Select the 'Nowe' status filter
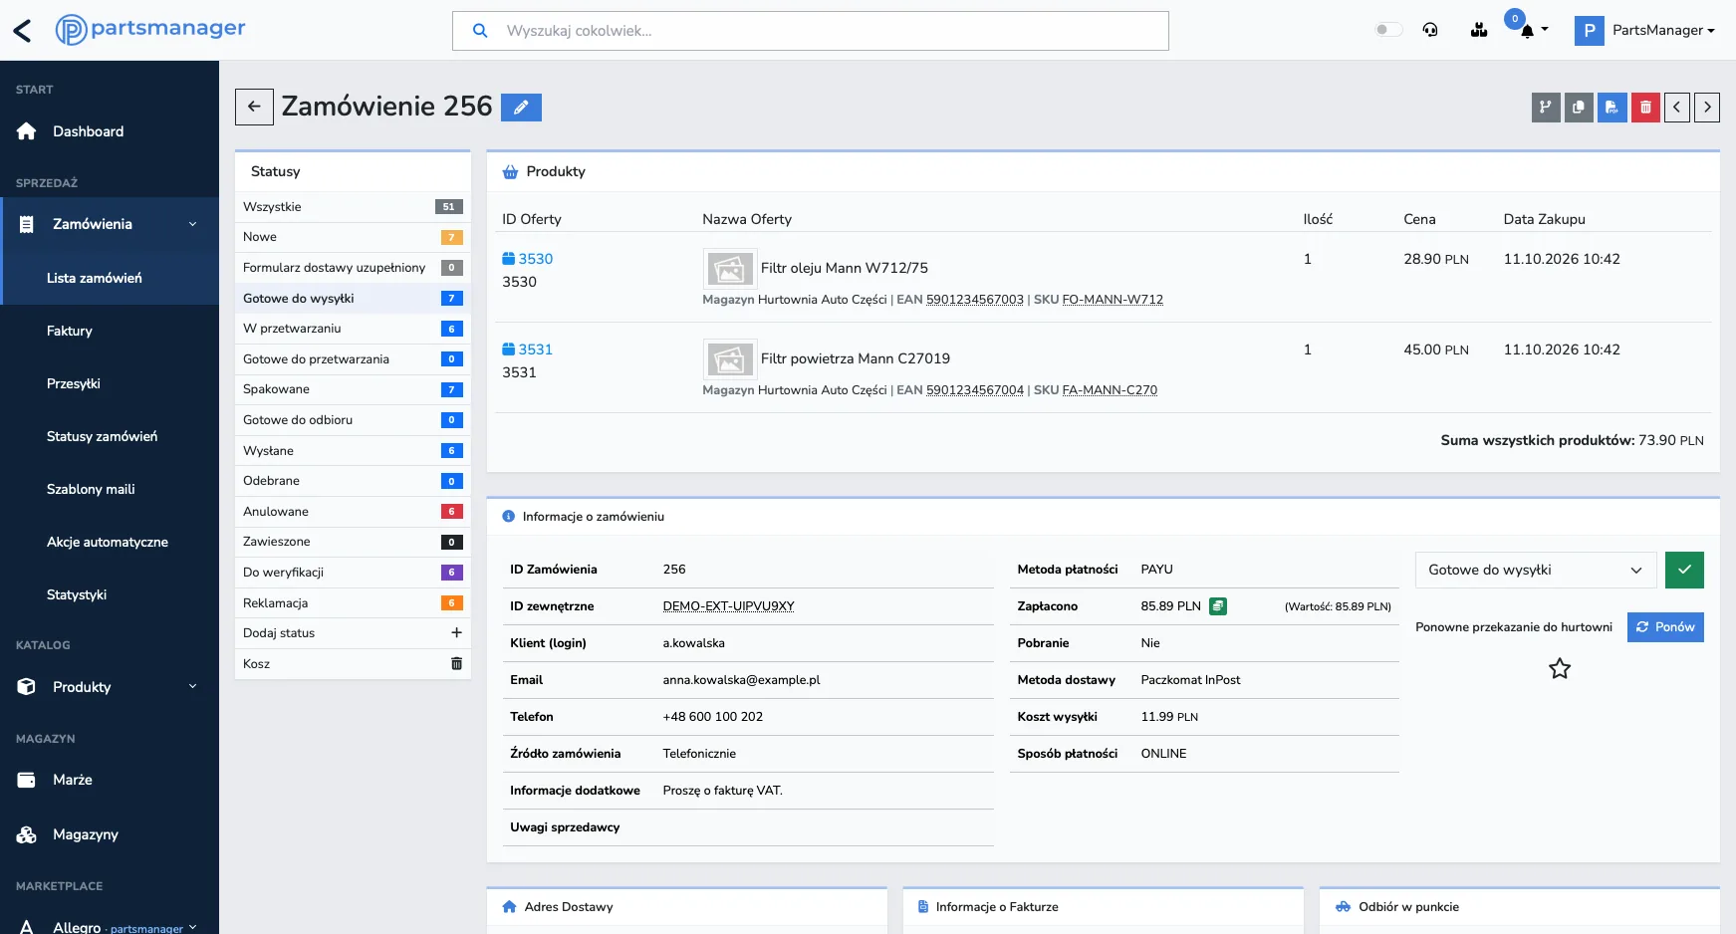This screenshot has height=934, width=1736. tap(353, 237)
